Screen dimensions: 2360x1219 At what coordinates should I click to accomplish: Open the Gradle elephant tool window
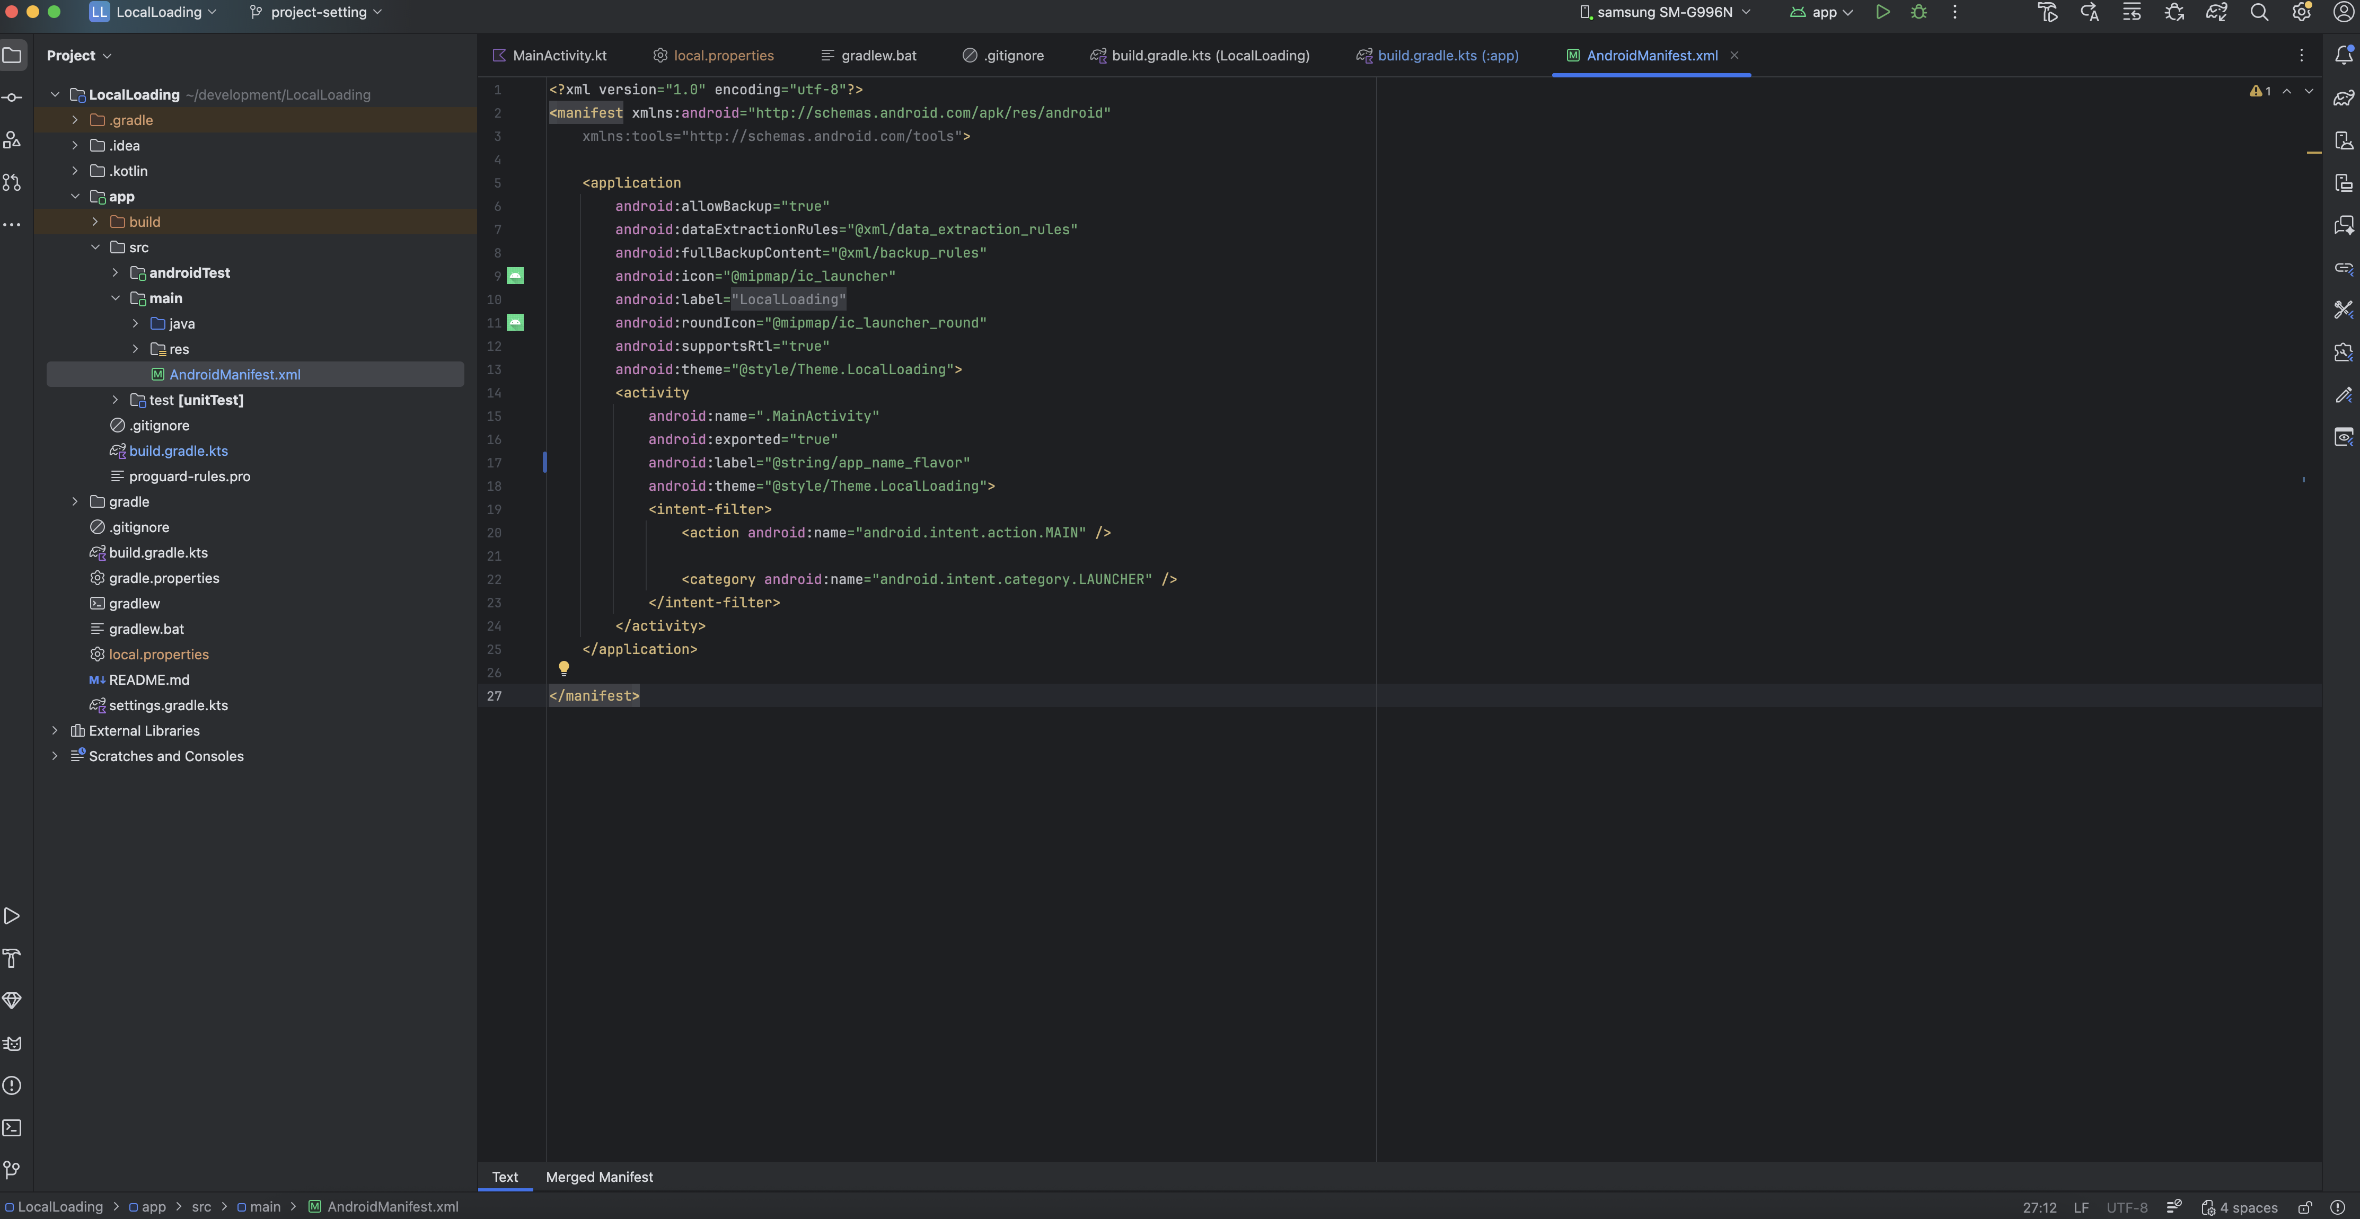click(x=2344, y=97)
